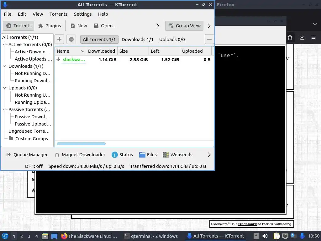
Task: Collapse the Active Torrents (0/0) group
Action: pyautogui.click(x=4, y=45)
